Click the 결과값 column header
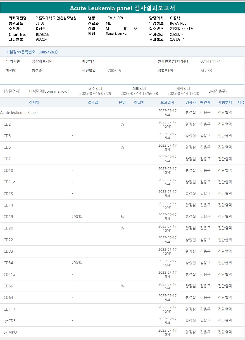Image resolution: width=245 pixels, height=340 pixels. pyautogui.click(x=93, y=102)
